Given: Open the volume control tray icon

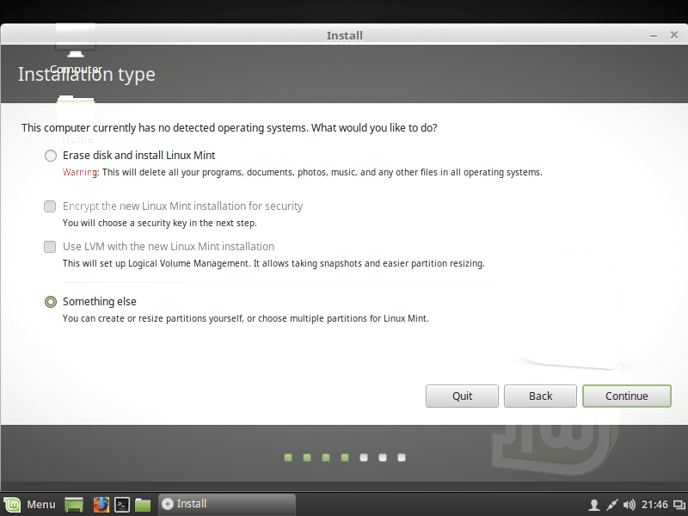Looking at the screenshot, I should pyautogui.click(x=630, y=505).
